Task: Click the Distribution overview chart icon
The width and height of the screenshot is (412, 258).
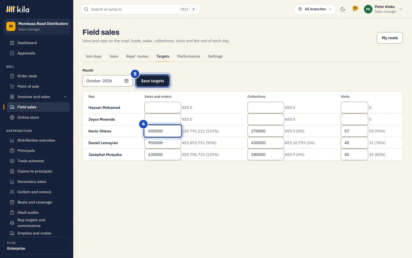Action: [12, 140]
